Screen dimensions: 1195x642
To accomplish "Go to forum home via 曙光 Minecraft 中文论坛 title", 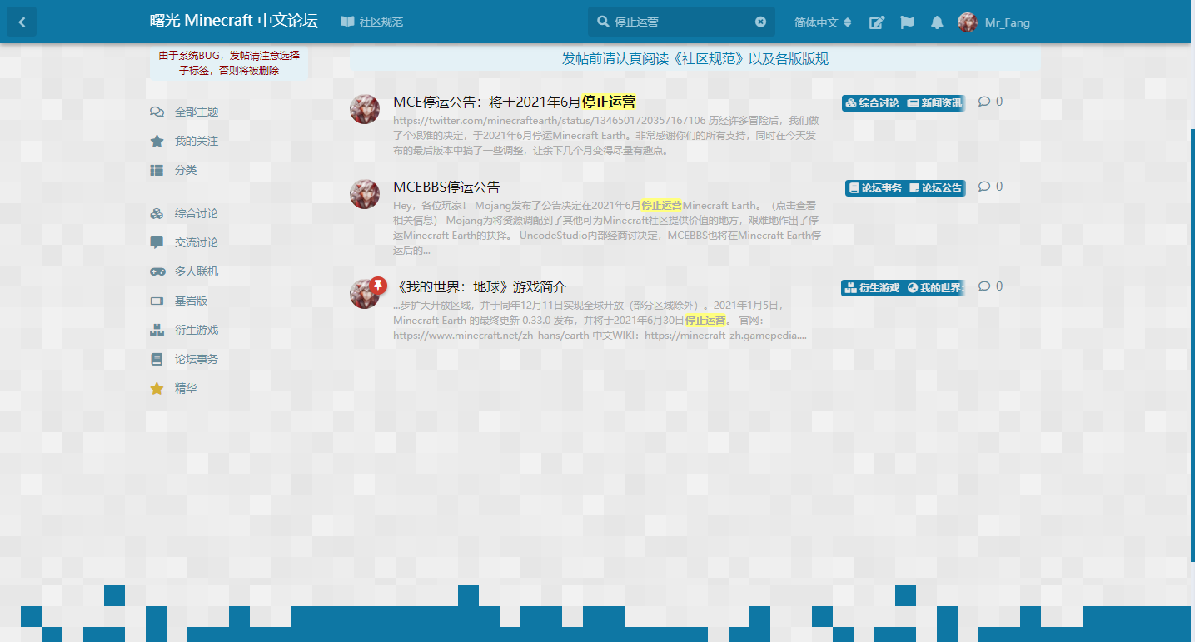I will click(234, 22).
